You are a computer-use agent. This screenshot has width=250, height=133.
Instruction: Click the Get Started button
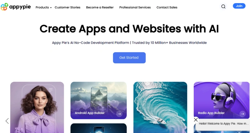(x=129, y=58)
